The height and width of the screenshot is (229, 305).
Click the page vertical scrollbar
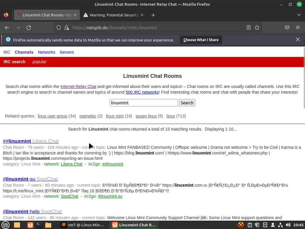pyautogui.click(x=304, y=78)
